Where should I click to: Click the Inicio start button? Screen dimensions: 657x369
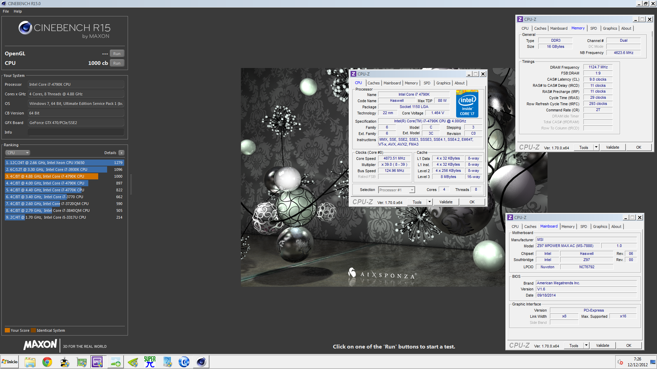pos(10,362)
